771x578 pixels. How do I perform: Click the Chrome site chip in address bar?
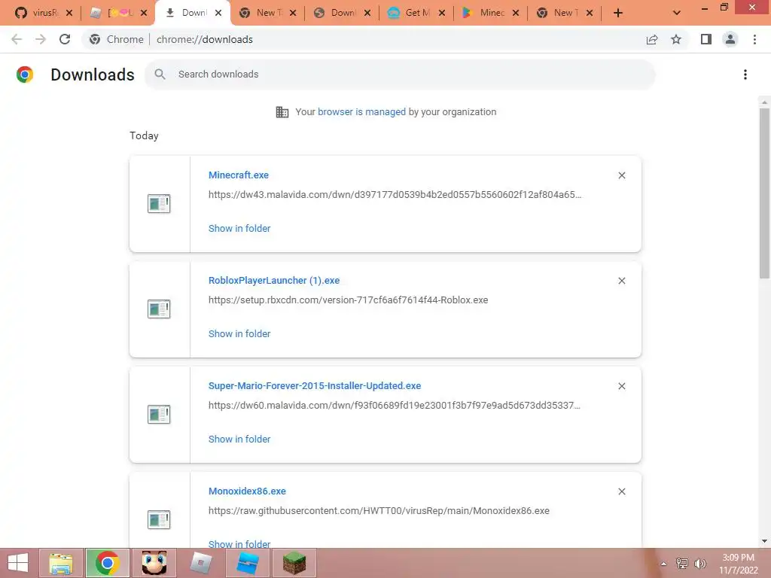[117, 39]
